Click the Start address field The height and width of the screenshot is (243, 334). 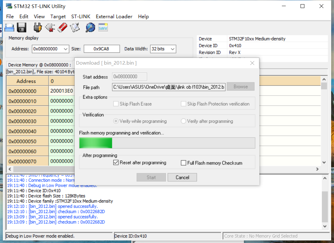(x=129, y=76)
